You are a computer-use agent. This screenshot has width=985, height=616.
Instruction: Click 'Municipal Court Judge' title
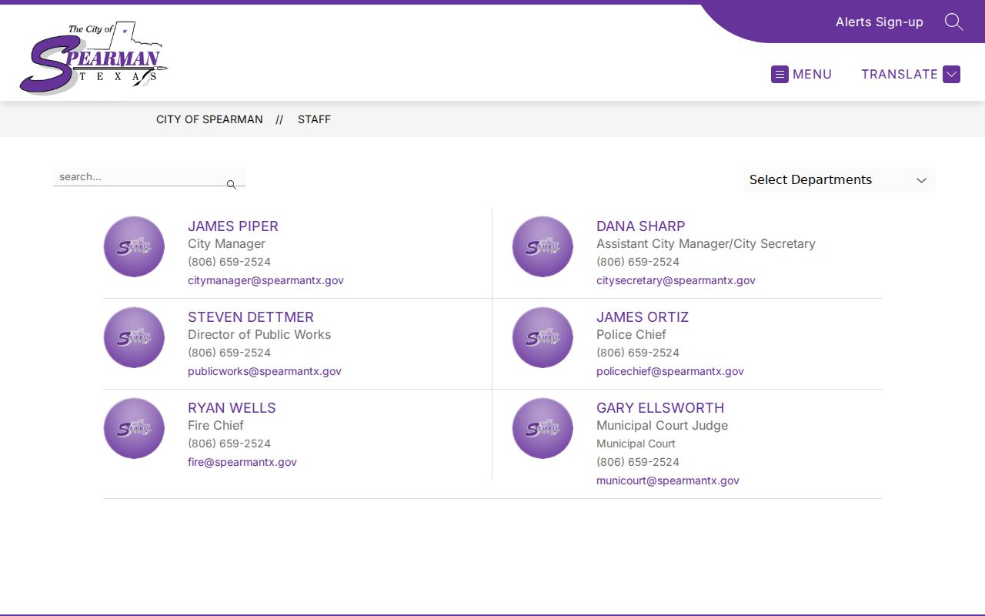click(x=662, y=426)
